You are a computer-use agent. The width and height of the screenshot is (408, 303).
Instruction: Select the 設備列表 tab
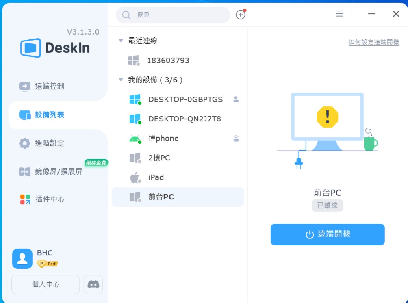click(58, 115)
